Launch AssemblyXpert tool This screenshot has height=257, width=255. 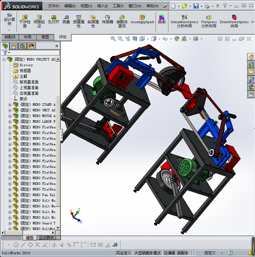point(142,19)
